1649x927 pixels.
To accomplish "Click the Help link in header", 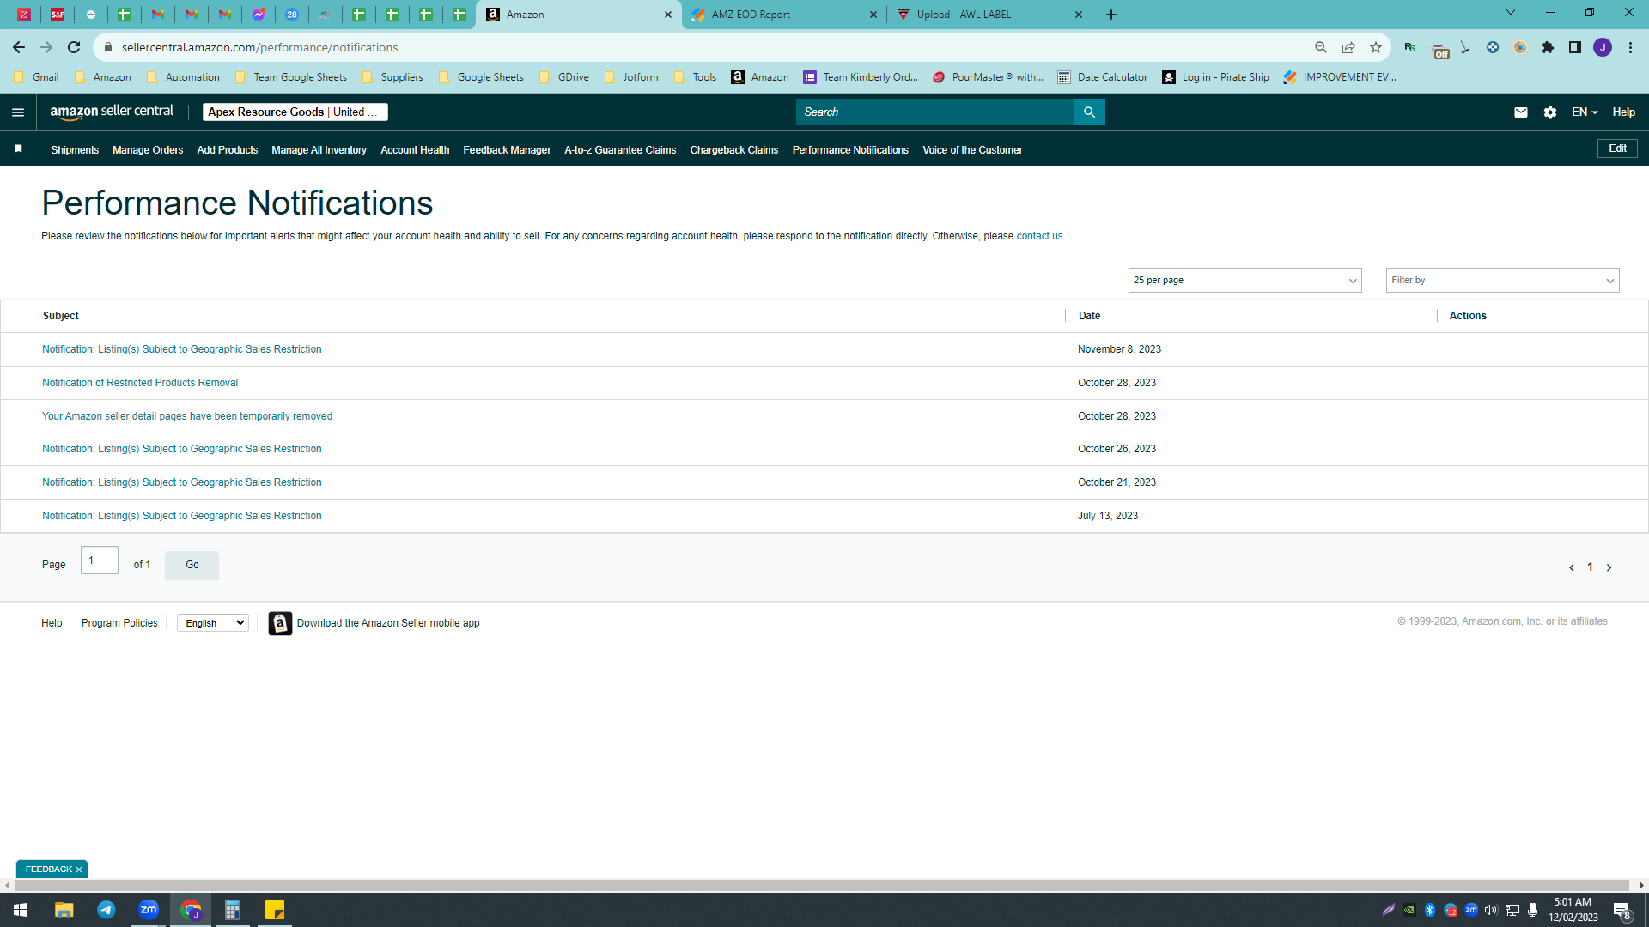I will pyautogui.click(x=1623, y=112).
